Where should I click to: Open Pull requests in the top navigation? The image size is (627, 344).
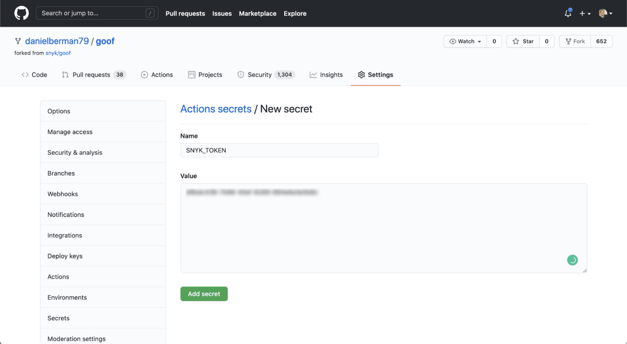pyautogui.click(x=185, y=14)
